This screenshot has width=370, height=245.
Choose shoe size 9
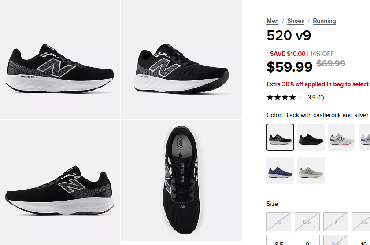pyautogui.click(x=307, y=240)
